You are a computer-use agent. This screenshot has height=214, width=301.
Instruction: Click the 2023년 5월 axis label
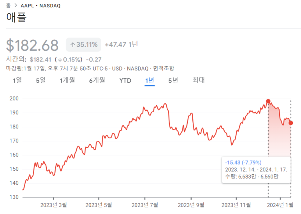coord(99,205)
